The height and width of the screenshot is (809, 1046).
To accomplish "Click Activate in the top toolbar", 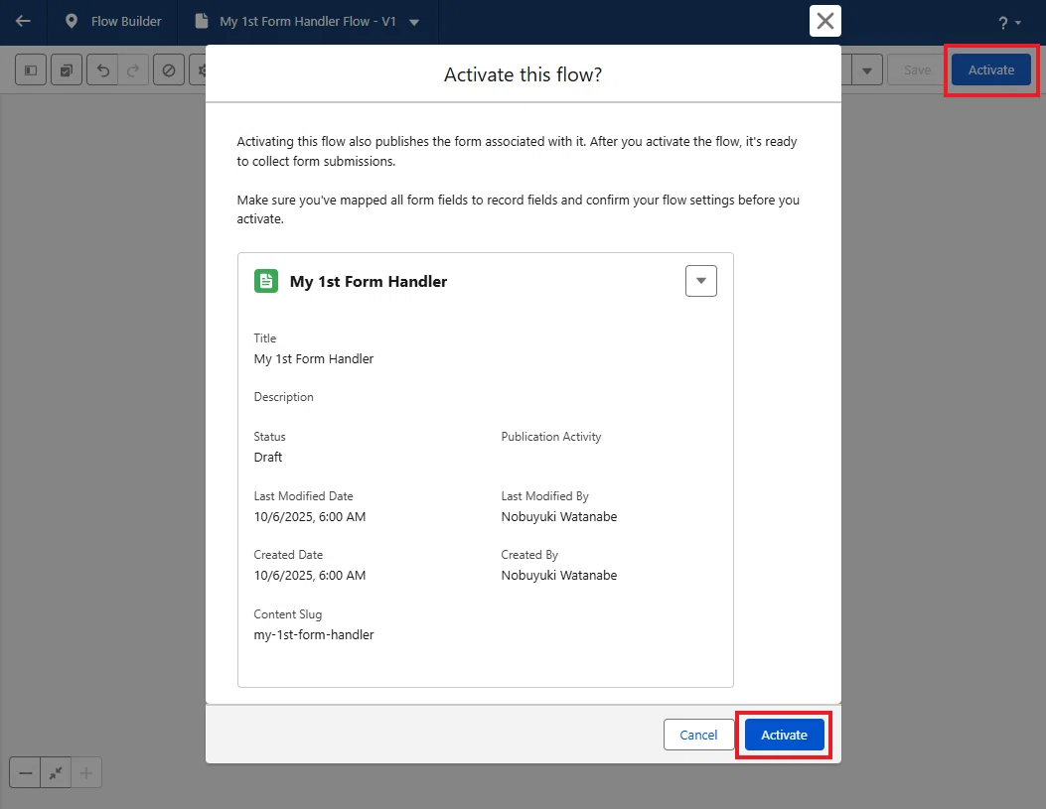I will 990,69.
